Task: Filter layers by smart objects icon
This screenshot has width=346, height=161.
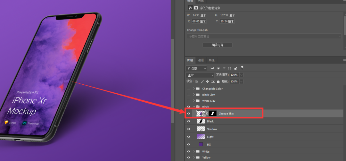Action: tap(236, 68)
